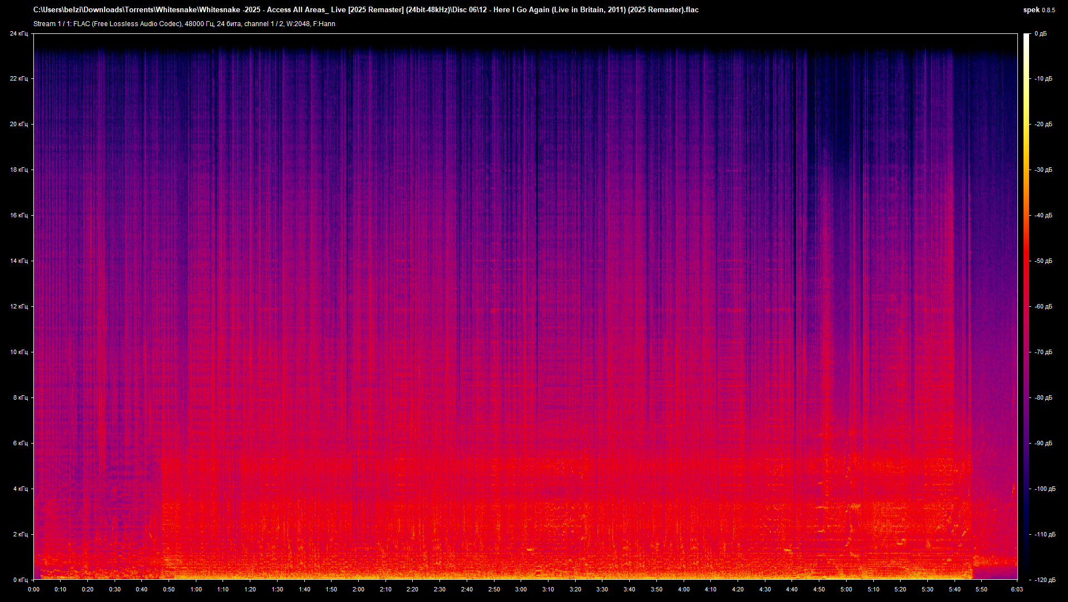
Task: Click the 5:00 time axis marker
Action: click(846, 589)
